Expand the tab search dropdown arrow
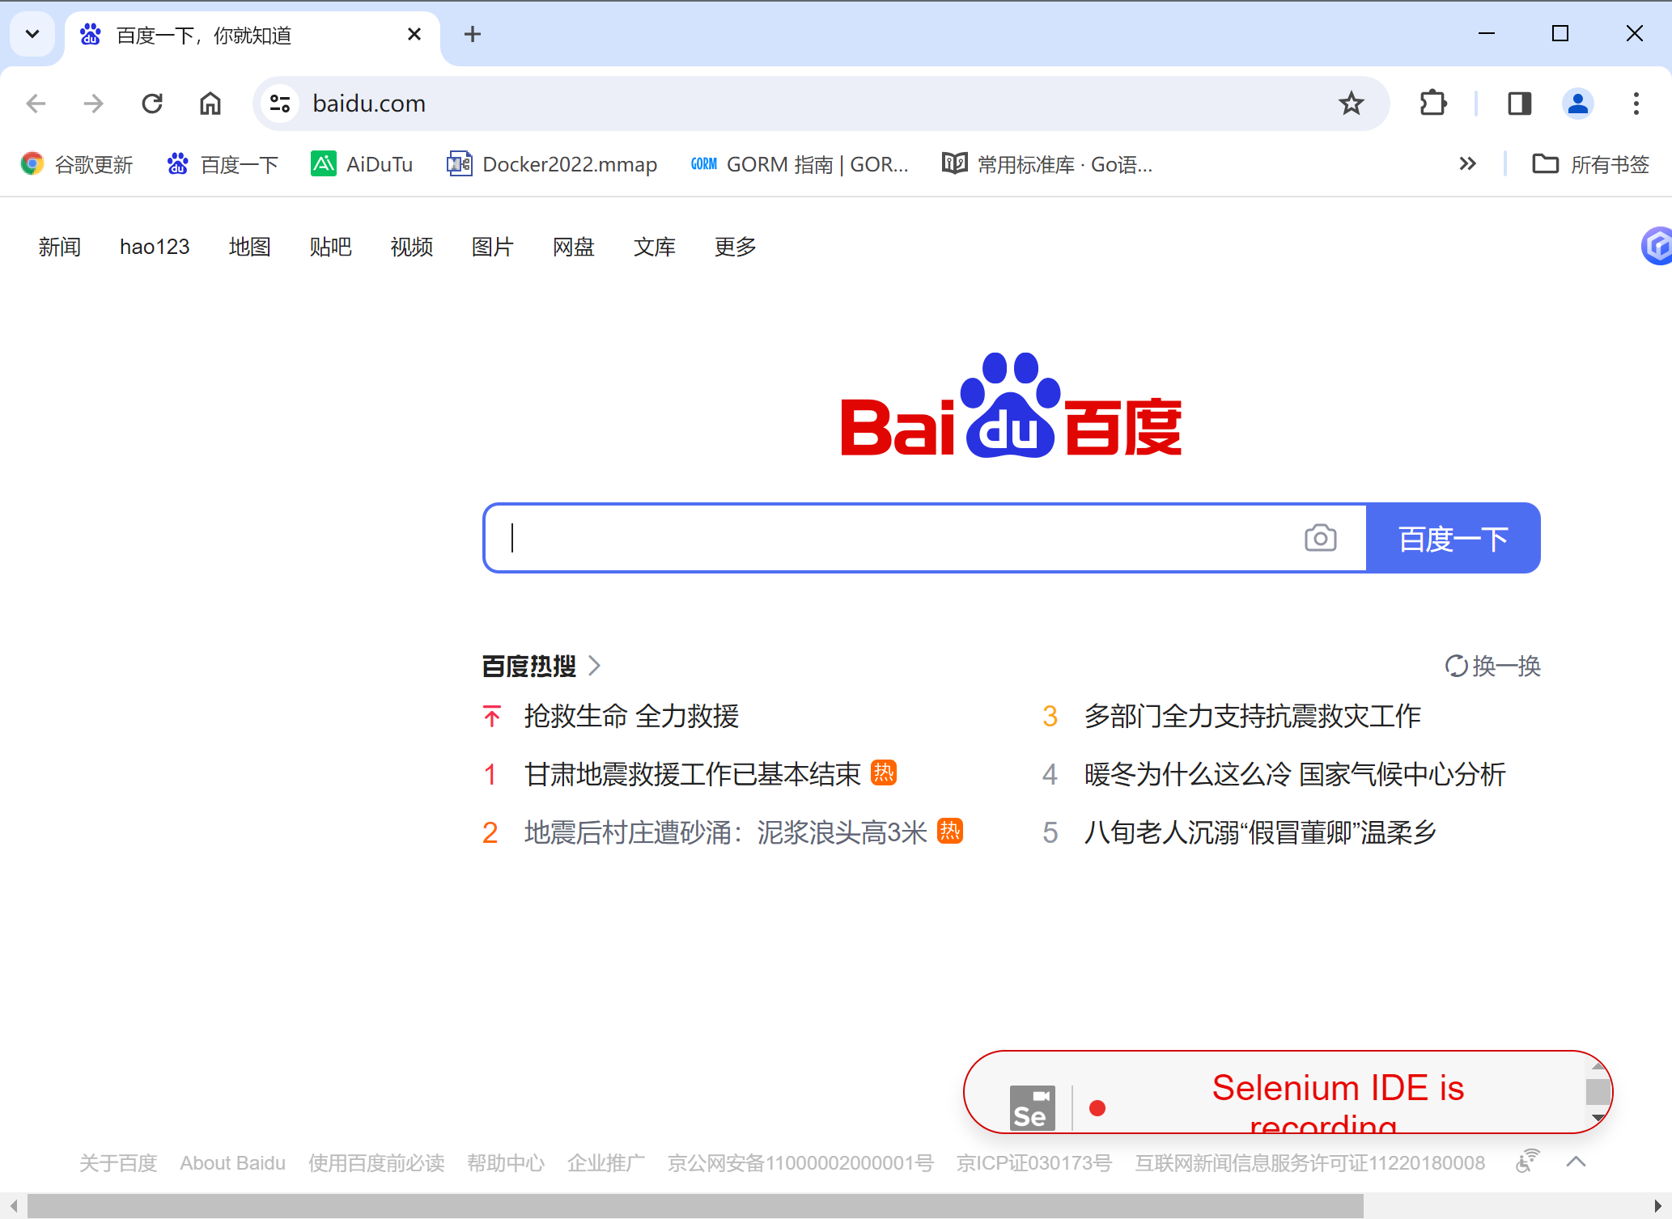 32,34
